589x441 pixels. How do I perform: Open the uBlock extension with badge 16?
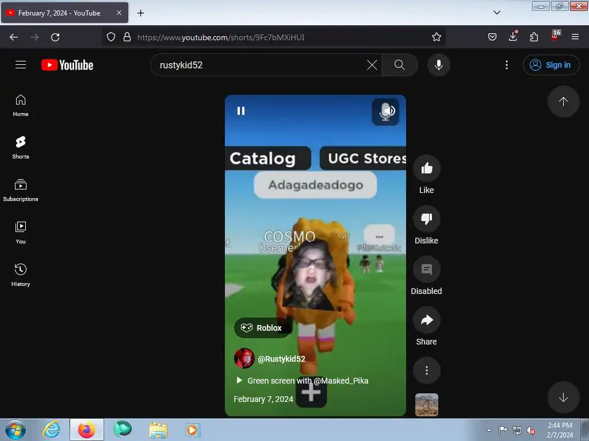tap(555, 36)
